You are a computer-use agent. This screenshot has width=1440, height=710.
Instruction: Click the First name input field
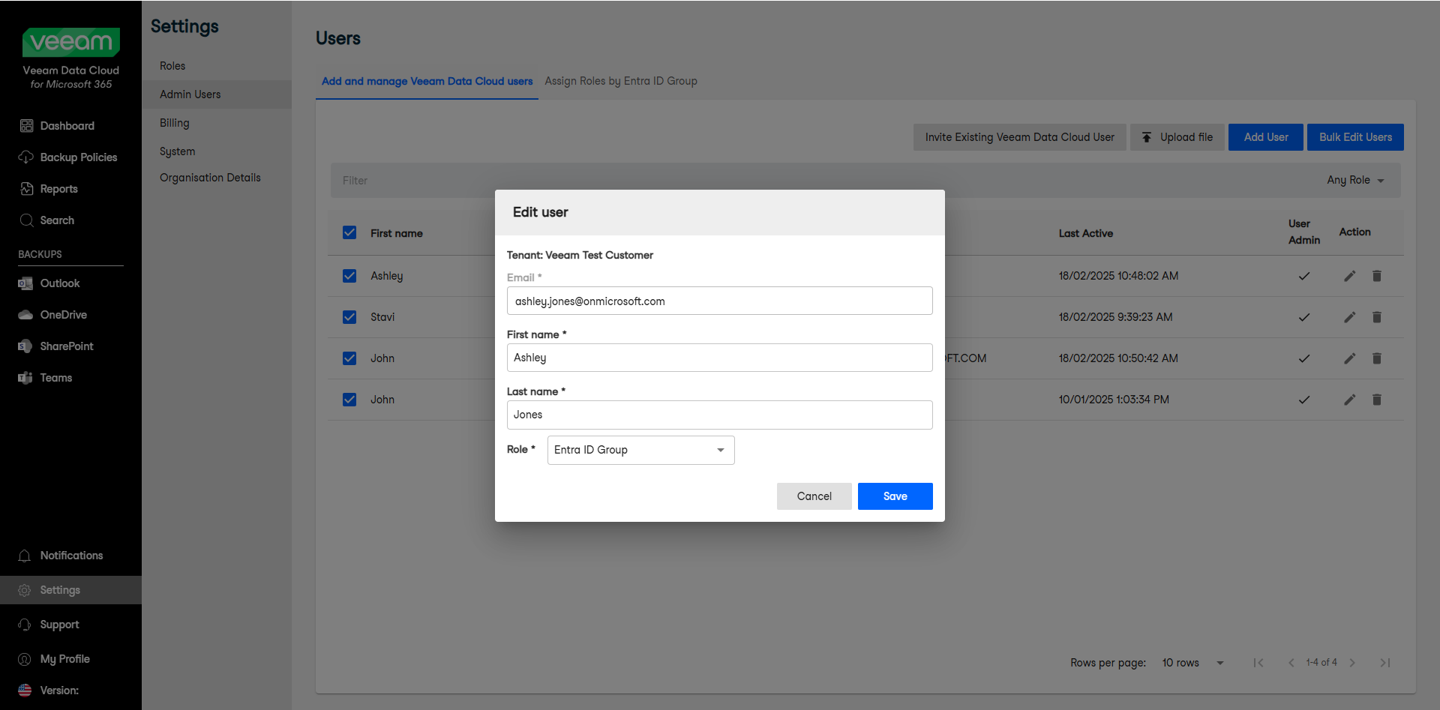[x=720, y=358]
